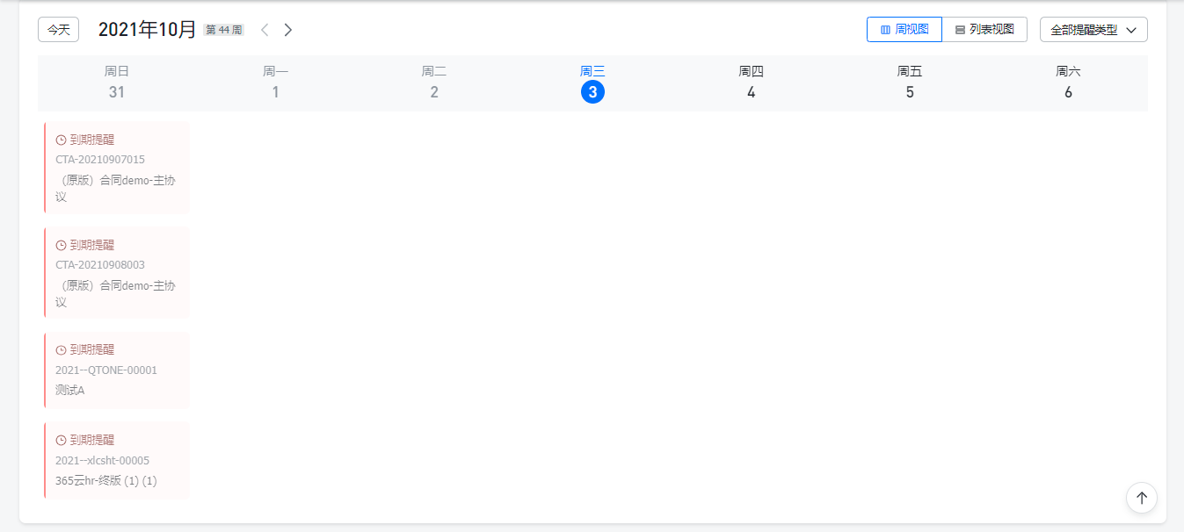The width and height of the screenshot is (1184, 532).
Task: Click the 今天 button
Action: (59, 30)
